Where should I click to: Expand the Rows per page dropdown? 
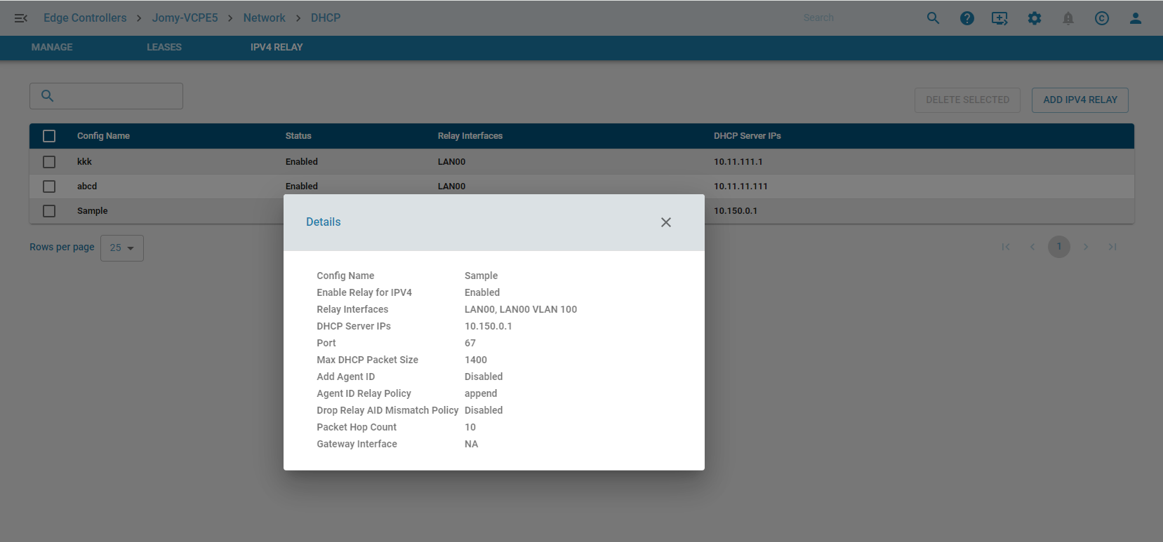point(122,248)
